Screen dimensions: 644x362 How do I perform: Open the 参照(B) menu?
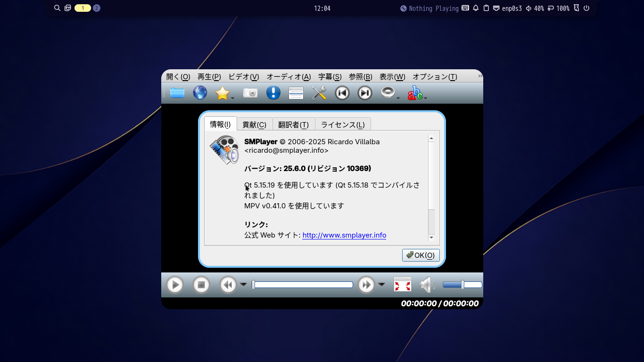[361, 77]
